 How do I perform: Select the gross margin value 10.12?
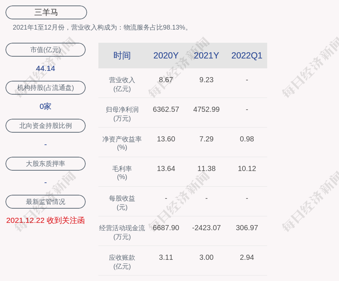pyautogui.click(x=247, y=168)
